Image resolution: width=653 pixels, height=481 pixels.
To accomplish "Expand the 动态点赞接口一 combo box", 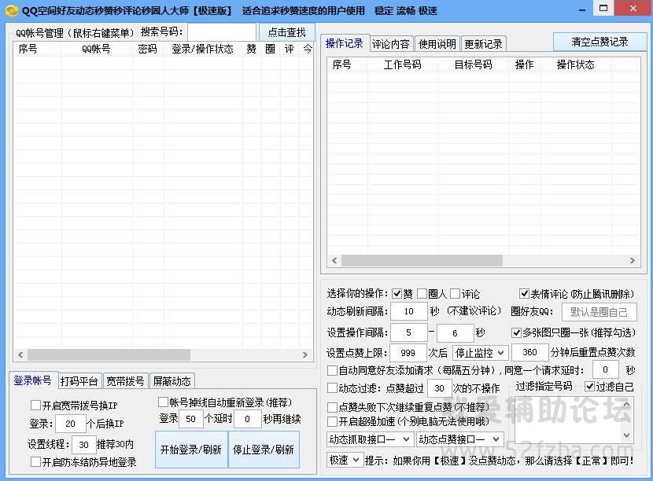I will [459, 439].
